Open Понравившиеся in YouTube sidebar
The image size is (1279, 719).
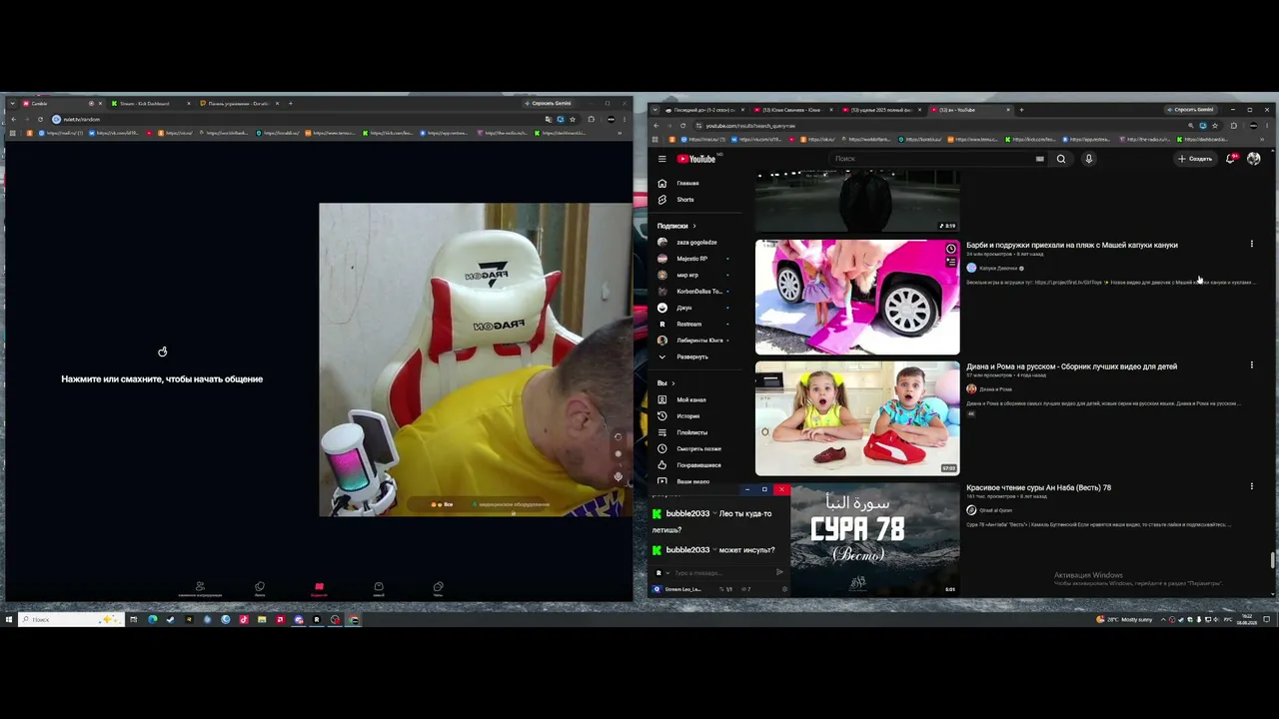coord(694,465)
